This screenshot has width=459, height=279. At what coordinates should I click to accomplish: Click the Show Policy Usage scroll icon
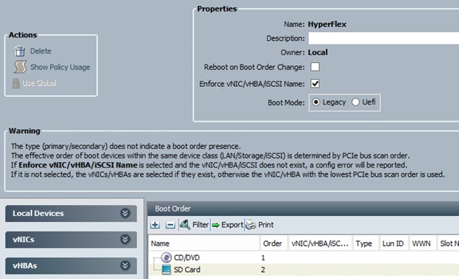[x=20, y=67]
